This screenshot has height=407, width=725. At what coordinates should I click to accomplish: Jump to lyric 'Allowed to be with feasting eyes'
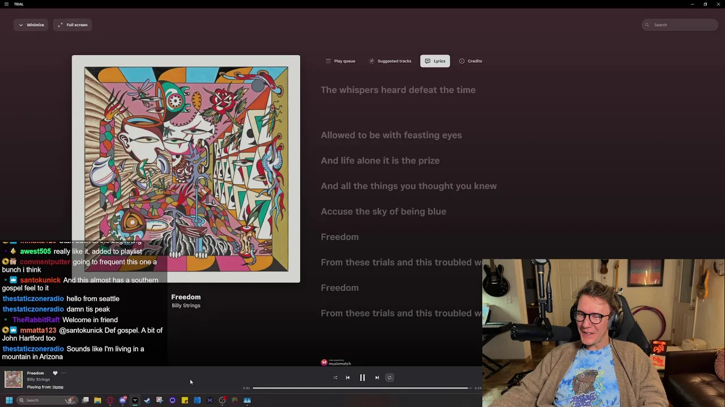pos(391,135)
